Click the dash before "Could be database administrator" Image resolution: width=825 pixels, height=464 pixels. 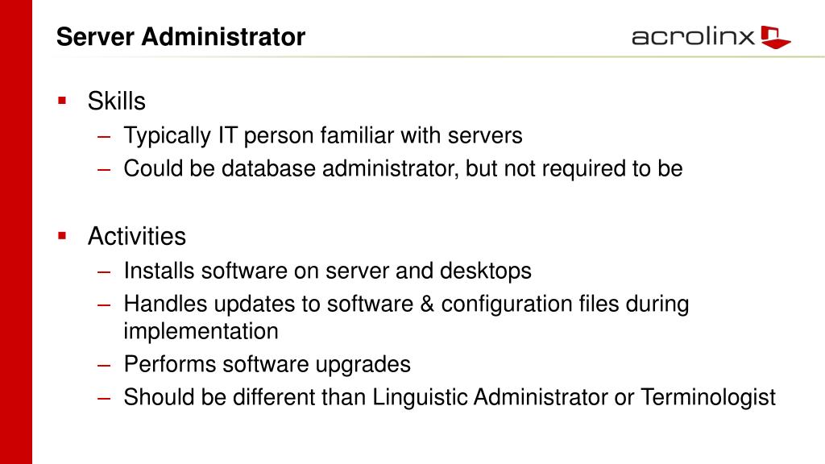click(x=102, y=169)
